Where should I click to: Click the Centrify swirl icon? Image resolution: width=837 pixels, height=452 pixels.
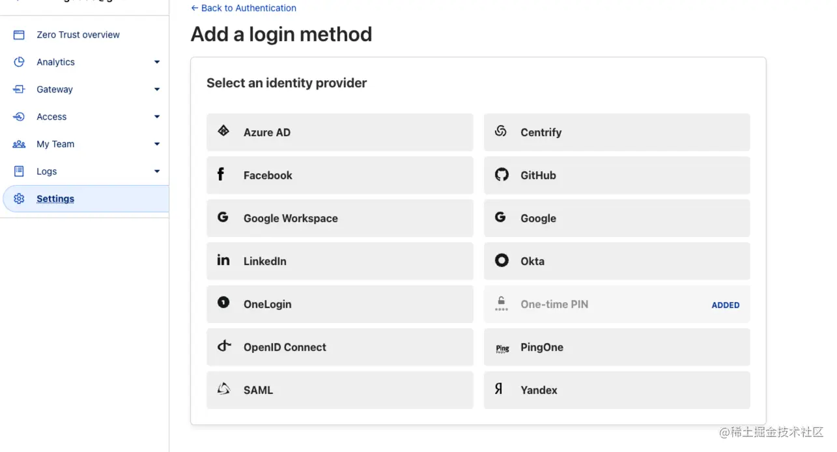click(x=500, y=131)
